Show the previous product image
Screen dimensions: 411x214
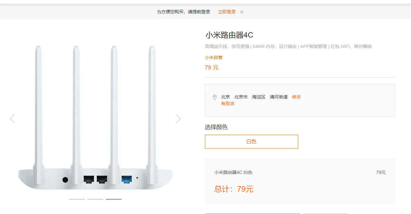point(12,119)
